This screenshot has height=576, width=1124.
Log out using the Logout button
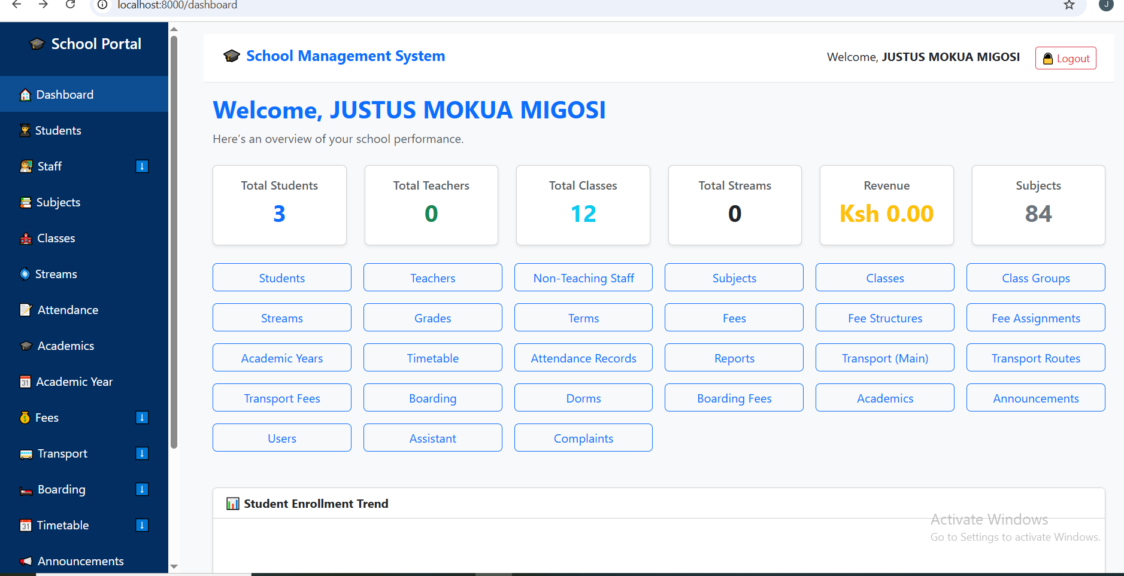tap(1065, 58)
